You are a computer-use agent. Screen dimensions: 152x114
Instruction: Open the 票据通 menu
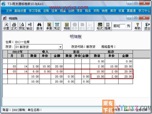(x=131, y=11)
